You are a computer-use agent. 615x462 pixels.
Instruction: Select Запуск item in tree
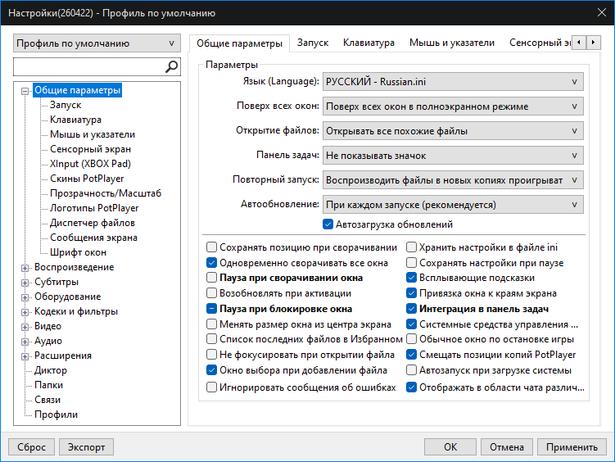[x=66, y=105]
